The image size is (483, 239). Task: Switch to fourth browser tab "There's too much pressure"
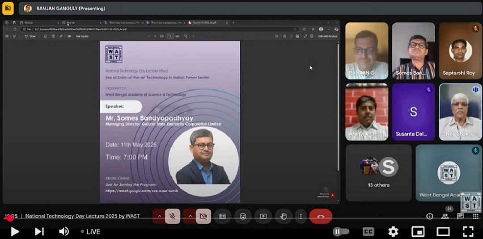[166, 23]
